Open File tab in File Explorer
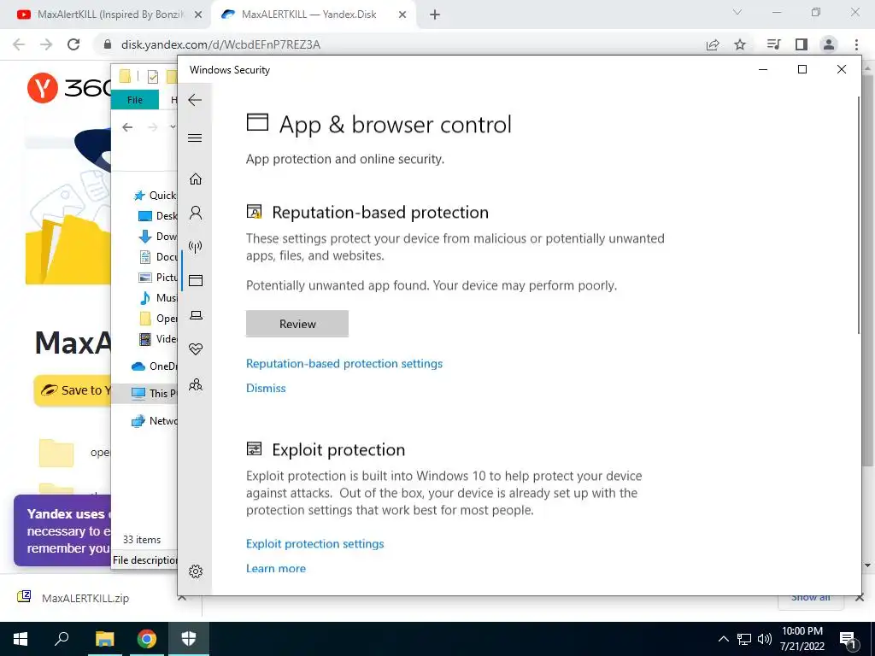The height and width of the screenshot is (656, 875). pyautogui.click(x=135, y=100)
